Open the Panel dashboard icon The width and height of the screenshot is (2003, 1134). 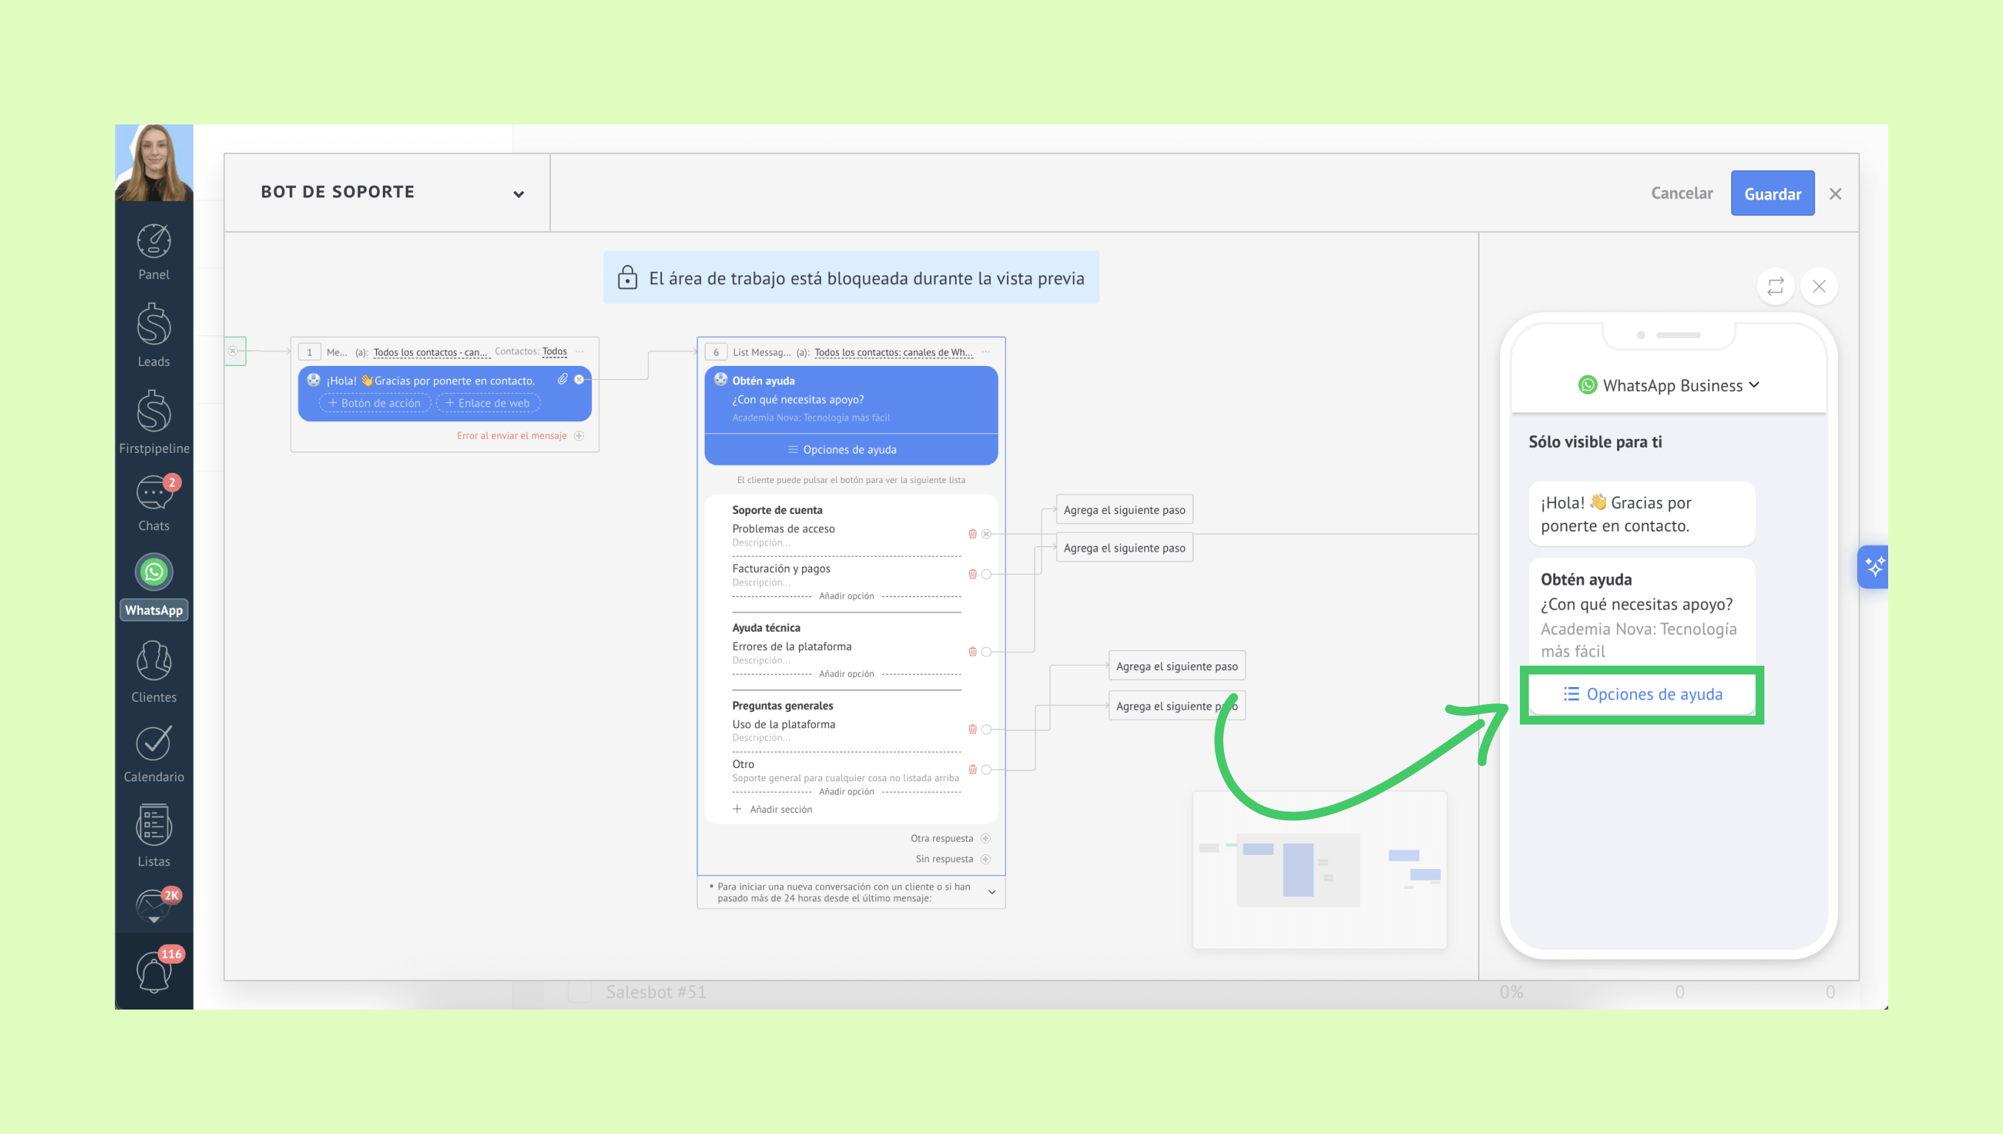[x=153, y=242]
